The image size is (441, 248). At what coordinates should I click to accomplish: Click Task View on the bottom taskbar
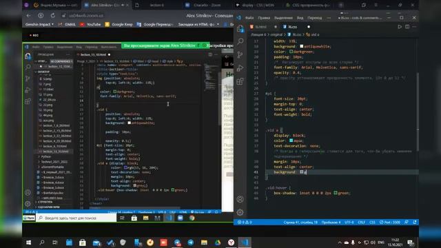[55, 242]
